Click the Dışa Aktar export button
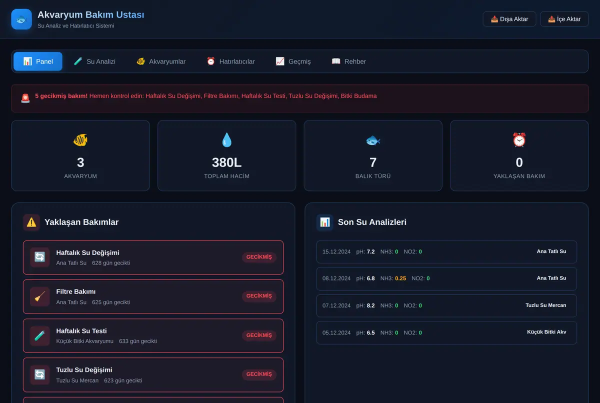Image resolution: width=600 pixels, height=403 pixels. point(509,19)
